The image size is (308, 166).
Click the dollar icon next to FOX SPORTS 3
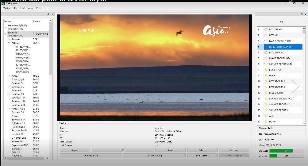coord(266,81)
